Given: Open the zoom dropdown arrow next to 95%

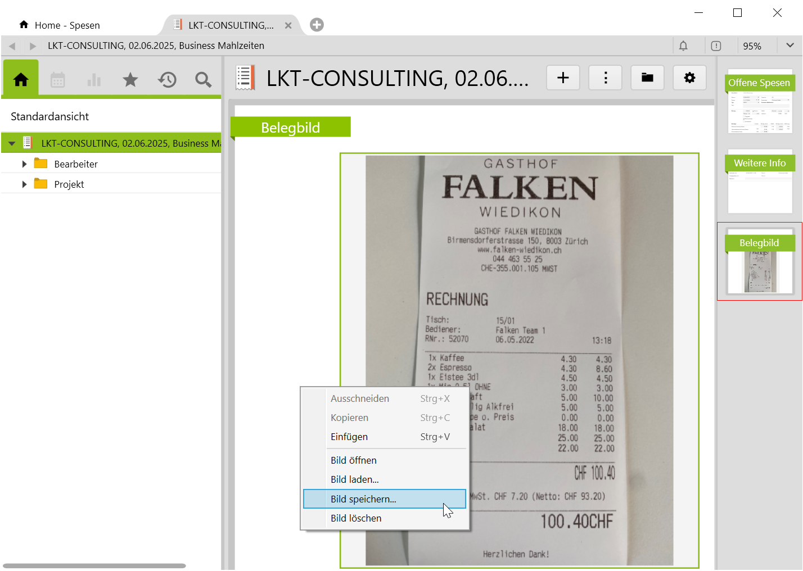Looking at the screenshot, I should pos(790,46).
